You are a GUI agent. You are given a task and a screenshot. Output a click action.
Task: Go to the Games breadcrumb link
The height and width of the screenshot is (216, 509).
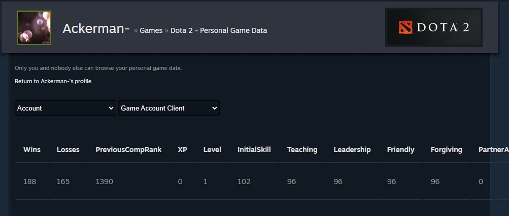point(151,30)
